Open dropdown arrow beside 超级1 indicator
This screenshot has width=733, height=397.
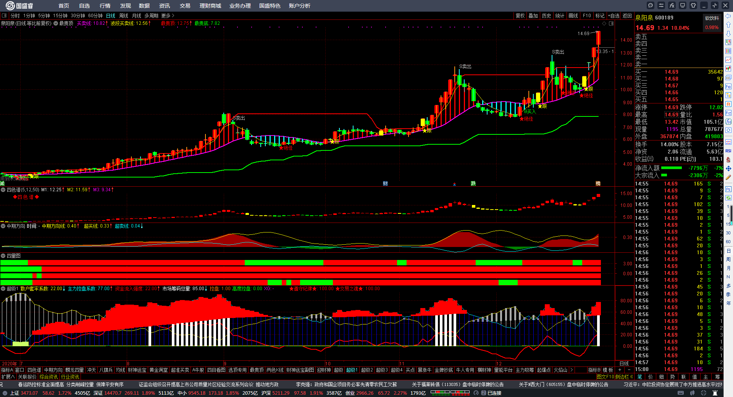pyautogui.click(x=3, y=289)
